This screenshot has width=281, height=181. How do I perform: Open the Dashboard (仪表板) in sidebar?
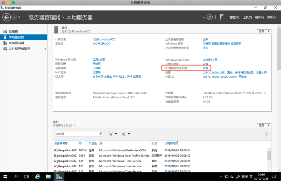[13, 32]
